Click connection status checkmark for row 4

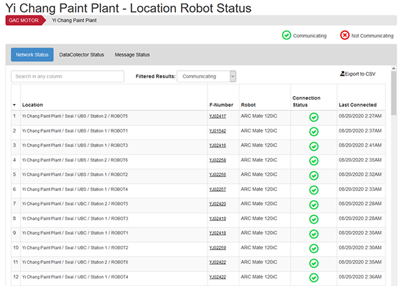point(314,161)
